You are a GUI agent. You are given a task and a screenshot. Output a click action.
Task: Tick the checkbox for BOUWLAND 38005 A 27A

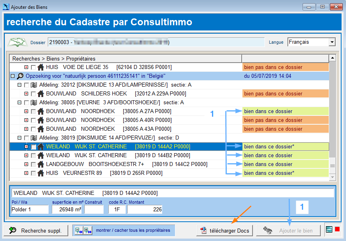point(33,111)
